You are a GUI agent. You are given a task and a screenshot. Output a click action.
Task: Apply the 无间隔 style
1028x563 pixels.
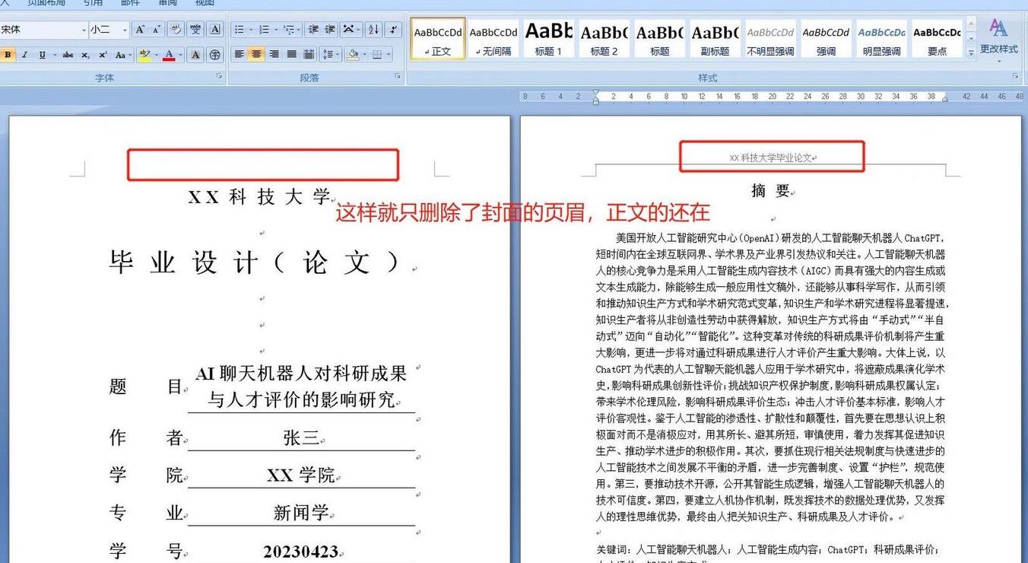pyautogui.click(x=493, y=39)
